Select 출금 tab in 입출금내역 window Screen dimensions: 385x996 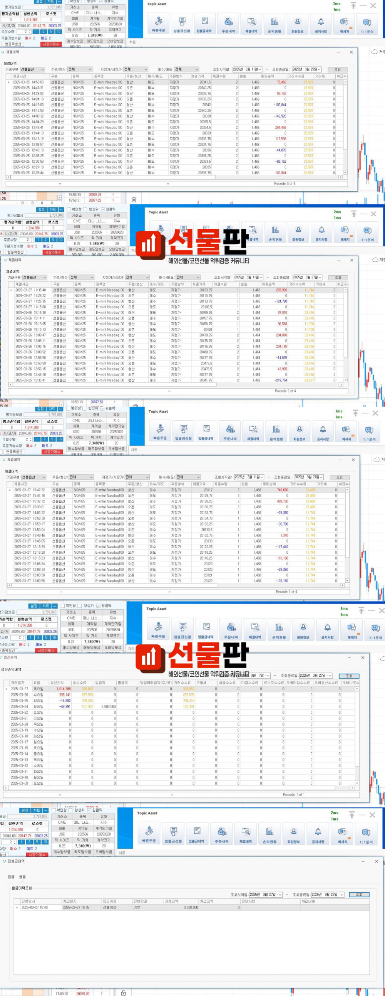click(22, 877)
